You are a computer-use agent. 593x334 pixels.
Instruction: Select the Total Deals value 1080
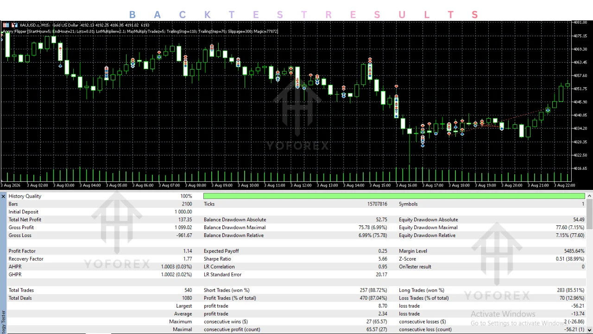[x=187, y=299]
